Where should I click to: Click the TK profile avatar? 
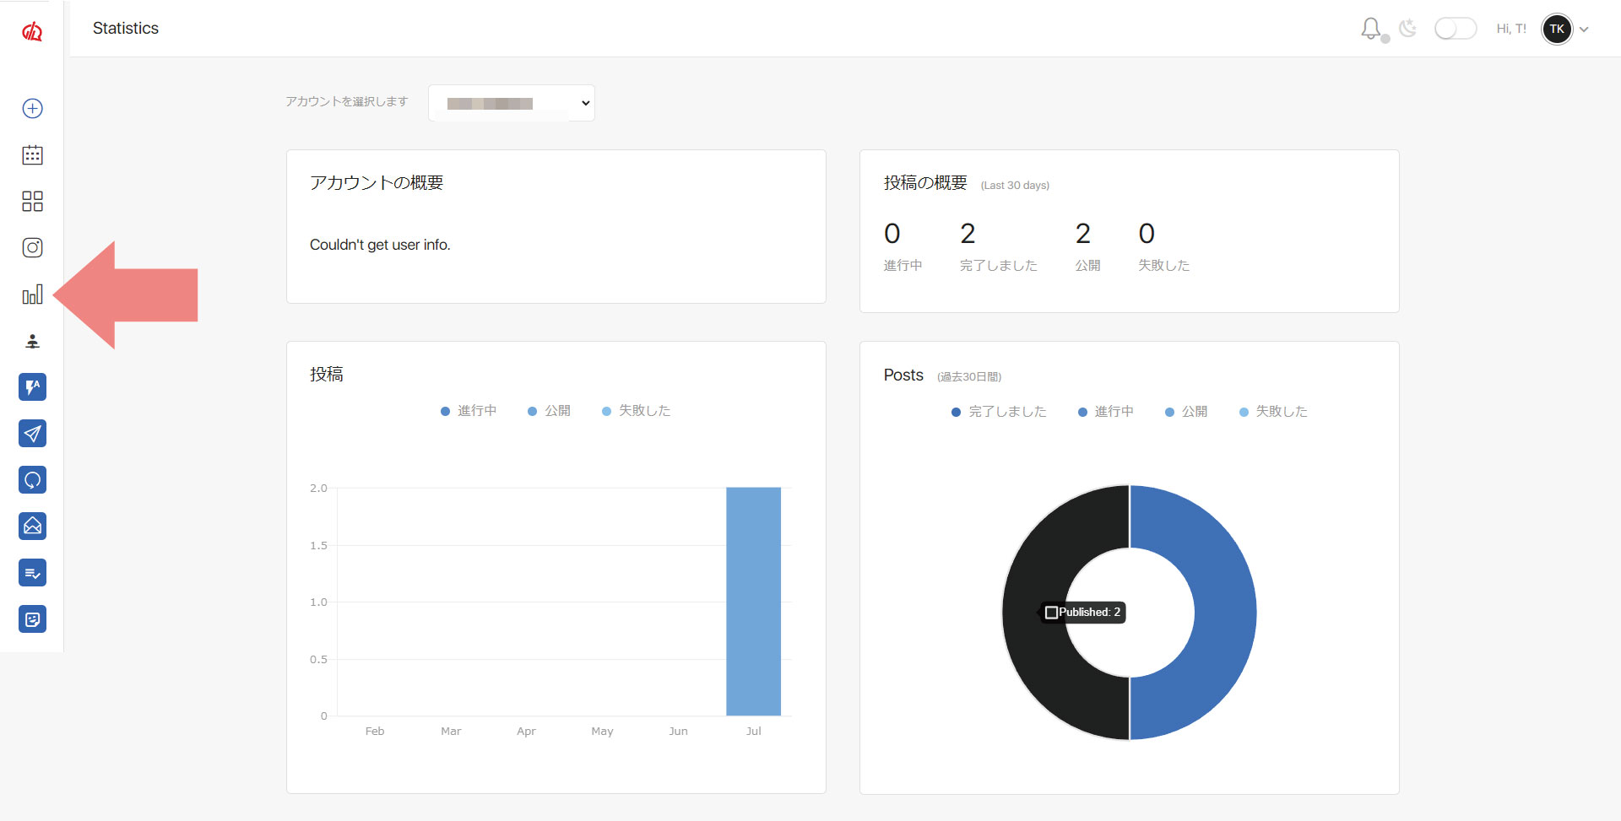pos(1557,29)
